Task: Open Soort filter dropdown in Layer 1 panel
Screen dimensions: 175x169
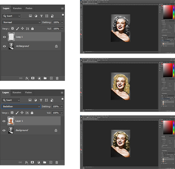Action: (x=11, y=100)
